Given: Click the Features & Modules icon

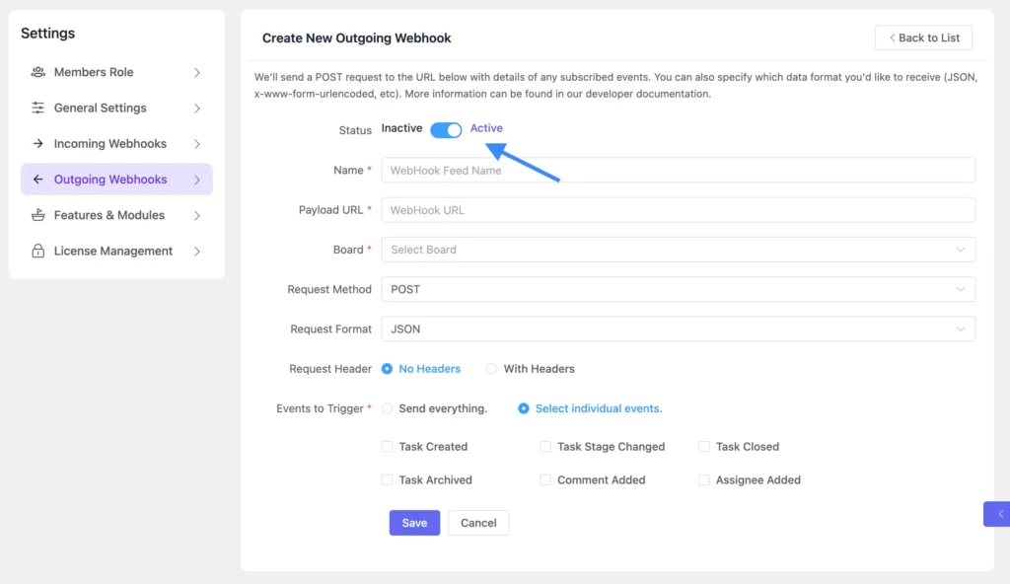Looking at the screenshot, I should (x=38, y=215).
